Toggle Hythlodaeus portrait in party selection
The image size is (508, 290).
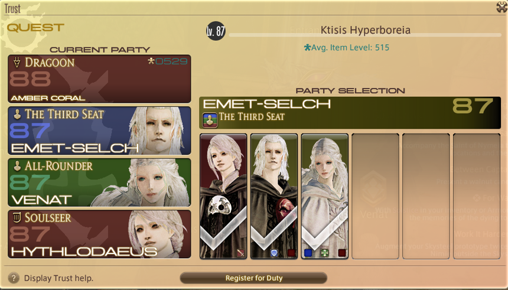point(223,196)
